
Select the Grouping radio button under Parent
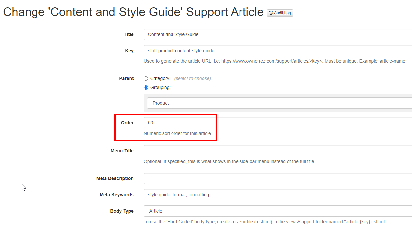(146, 87)
